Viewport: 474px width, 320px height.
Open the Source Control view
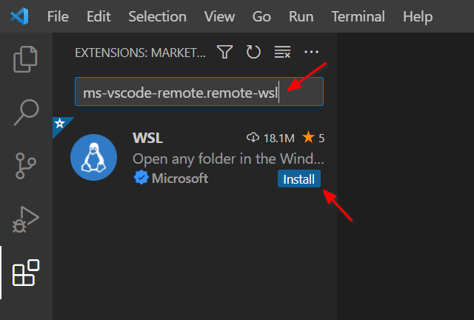click(x=26, y=166)
